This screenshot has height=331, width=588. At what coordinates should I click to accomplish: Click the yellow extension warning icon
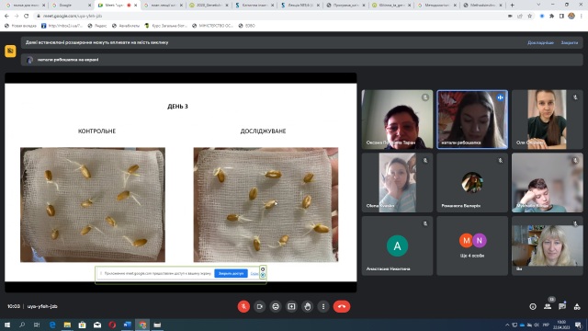click(10, 51)
